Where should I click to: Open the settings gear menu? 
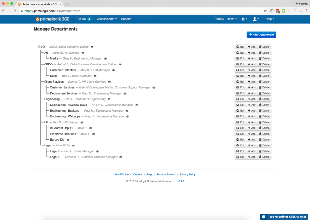point(244,19)
